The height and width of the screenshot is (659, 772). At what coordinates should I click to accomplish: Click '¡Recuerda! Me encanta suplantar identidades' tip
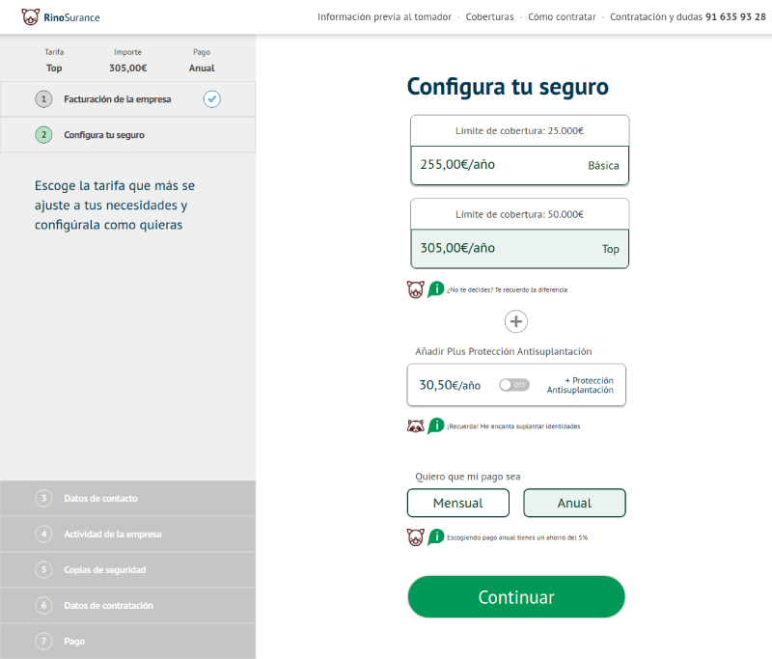click(x=513, y=426)
